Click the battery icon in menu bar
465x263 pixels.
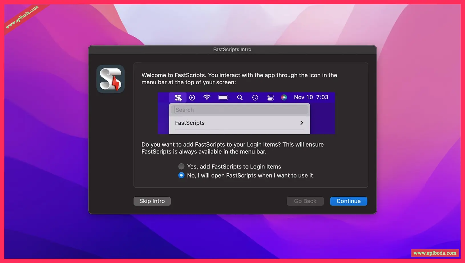click(224, 98)
